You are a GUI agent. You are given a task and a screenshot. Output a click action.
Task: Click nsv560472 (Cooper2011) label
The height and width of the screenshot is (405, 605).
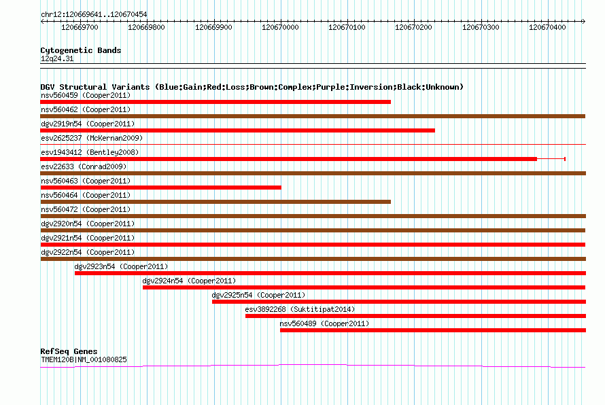(86, 209)
